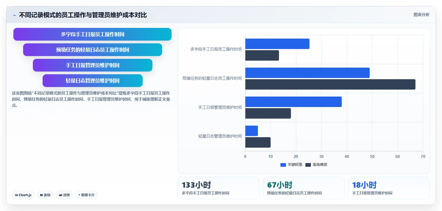Click dark bar for 预填任务的轻量日志员工操作时间
The height and width of the screenshot is (211, 442).
coord(330,84)
